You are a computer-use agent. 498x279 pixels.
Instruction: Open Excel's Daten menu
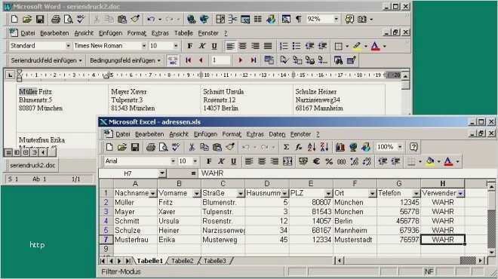pos(277,134)
